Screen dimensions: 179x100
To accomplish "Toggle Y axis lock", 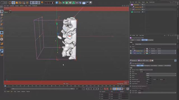I will (x=35, y=2).
